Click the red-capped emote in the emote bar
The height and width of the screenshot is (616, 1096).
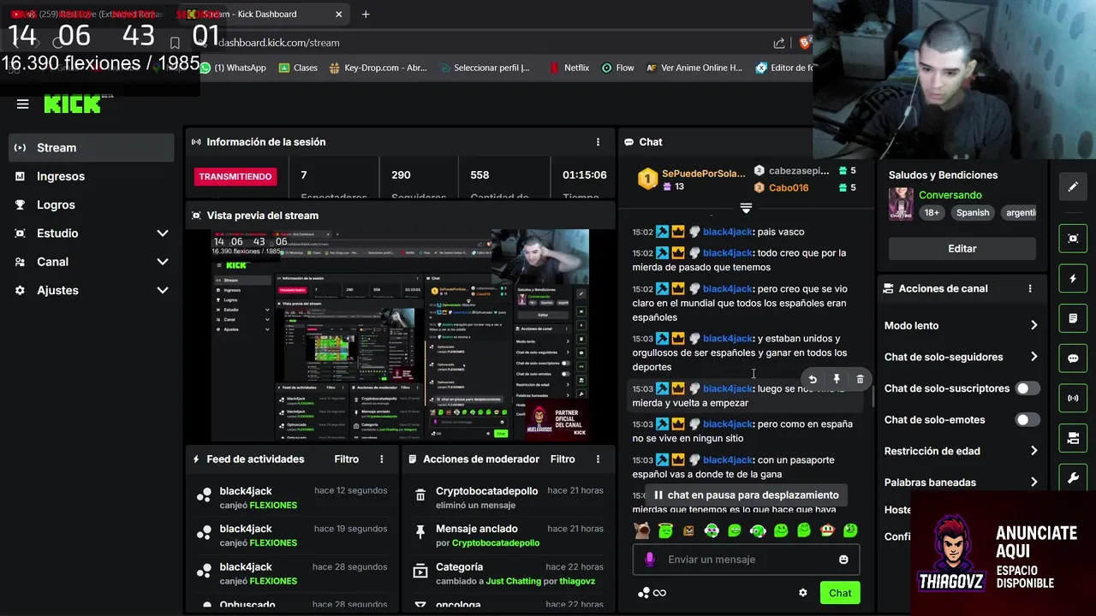coord(827,530)
